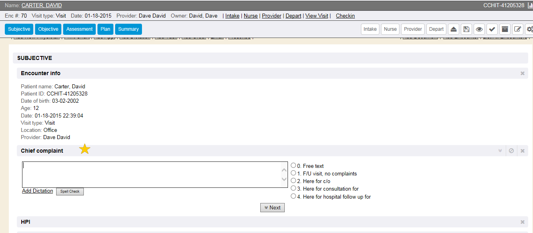
Task: Close the HPI section panel
Action: coord(522,222)
